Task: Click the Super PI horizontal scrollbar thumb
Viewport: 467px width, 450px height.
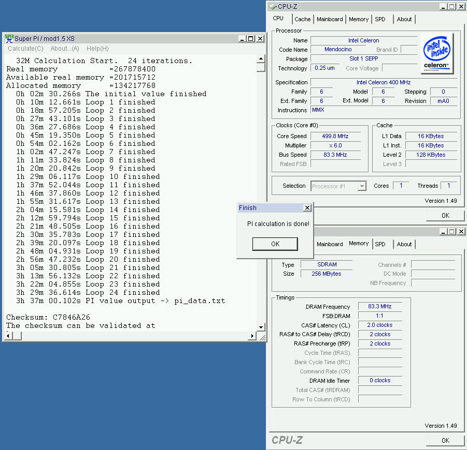Action: point(17,336)
